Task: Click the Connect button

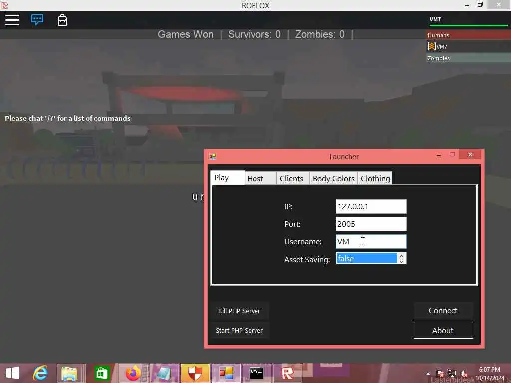Action: pyautogui.click(x=443, y=310)
